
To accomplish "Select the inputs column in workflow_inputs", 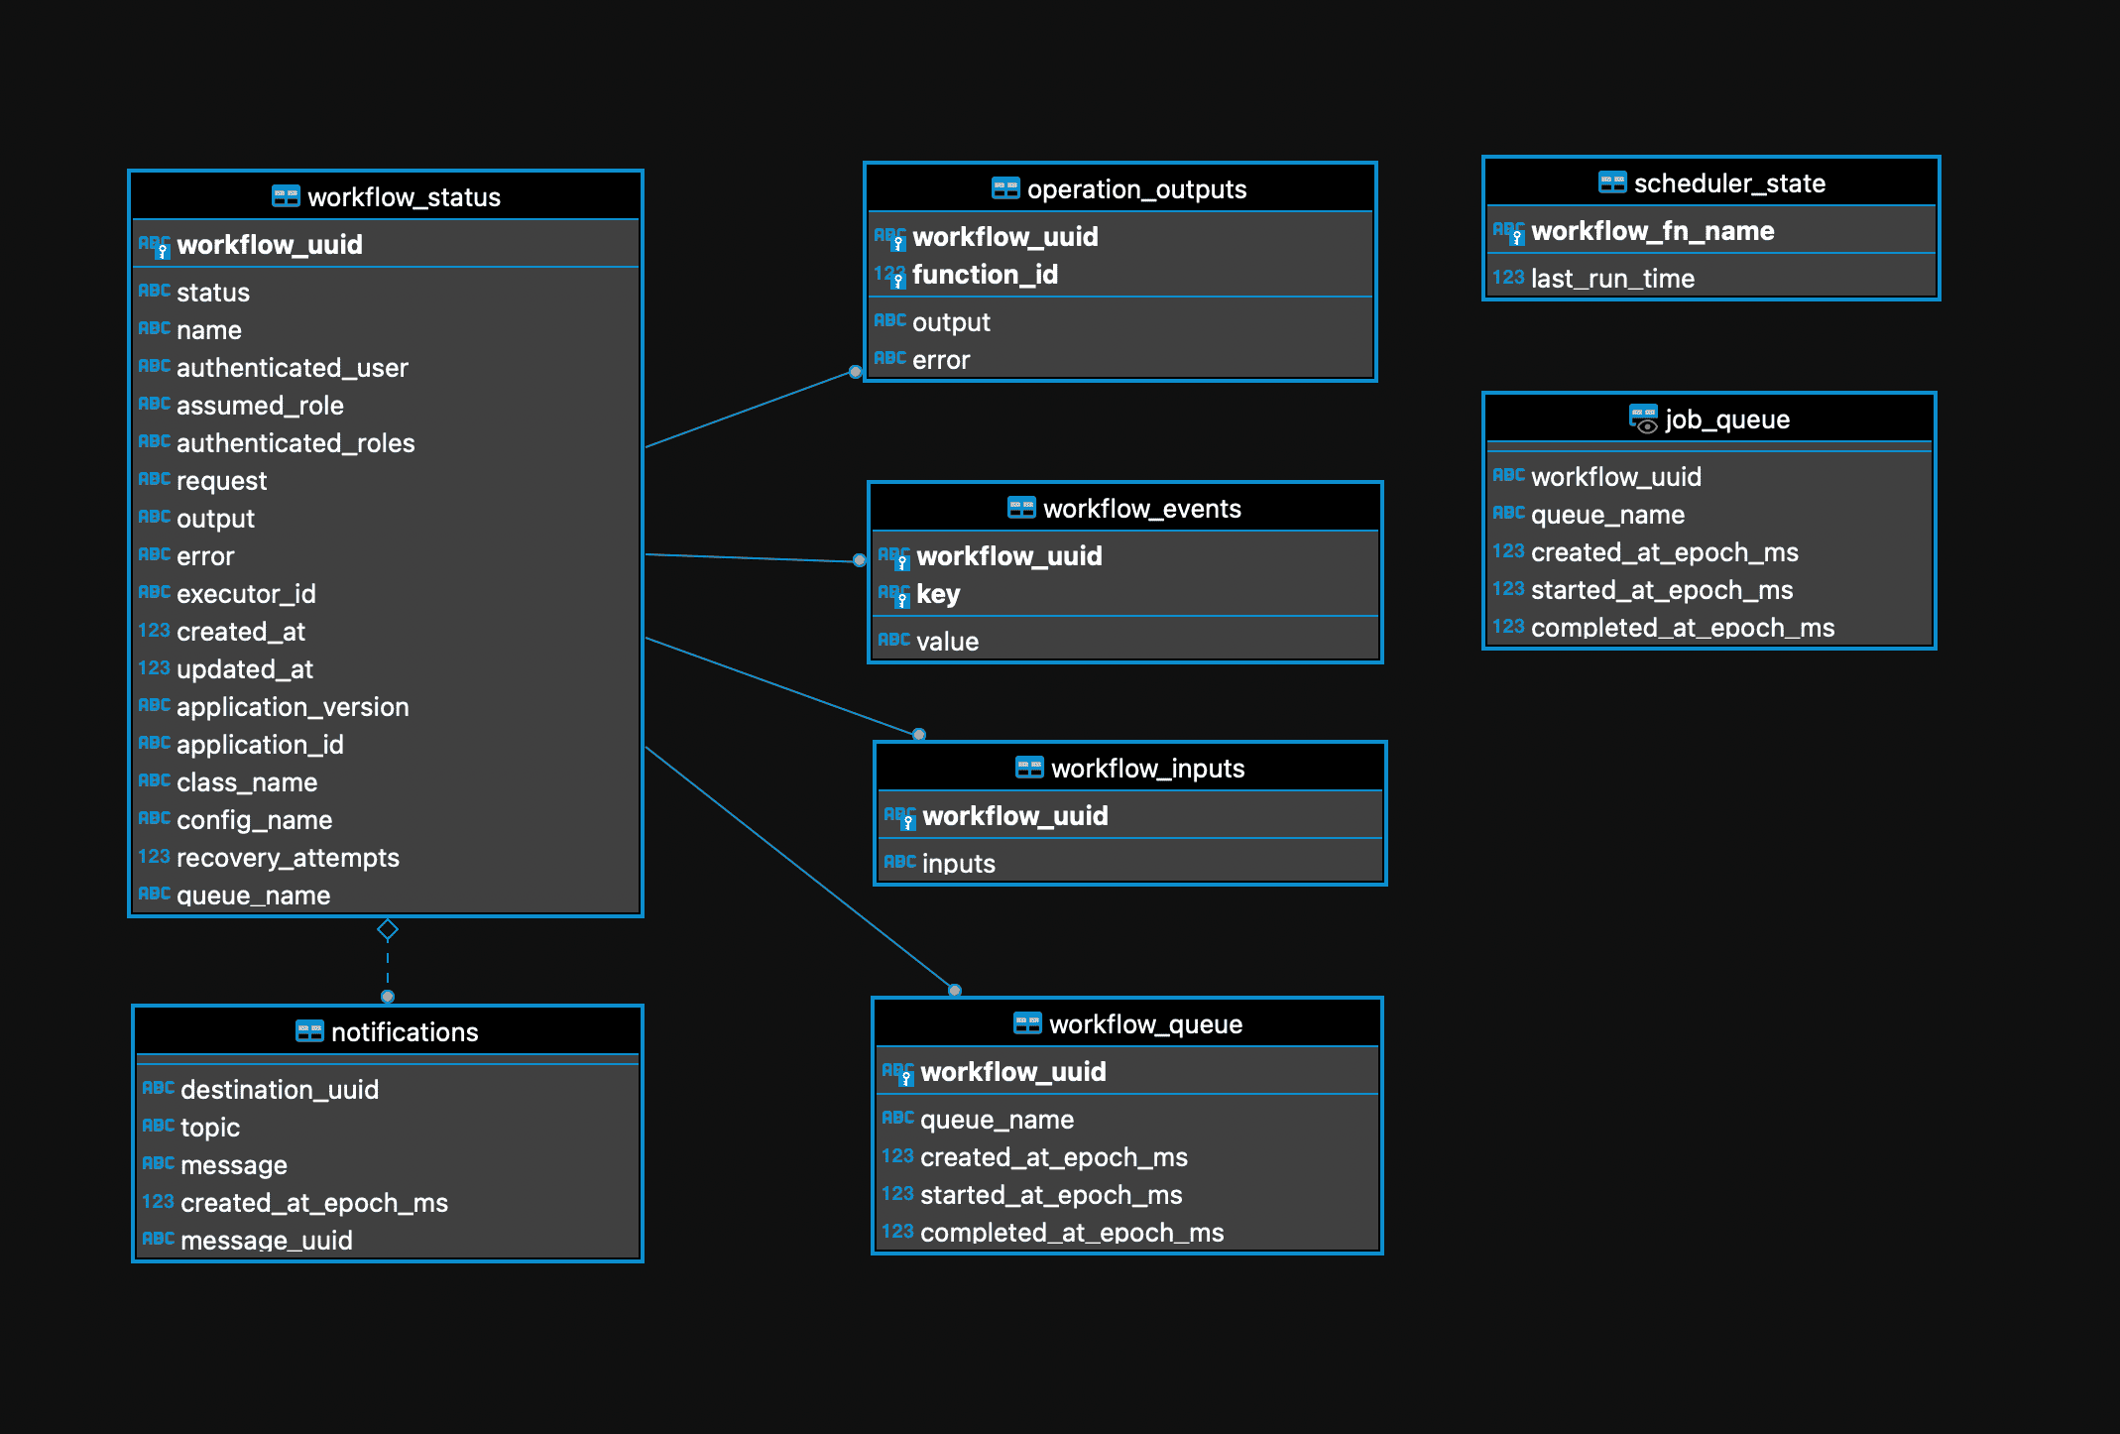I will [957, 862].
